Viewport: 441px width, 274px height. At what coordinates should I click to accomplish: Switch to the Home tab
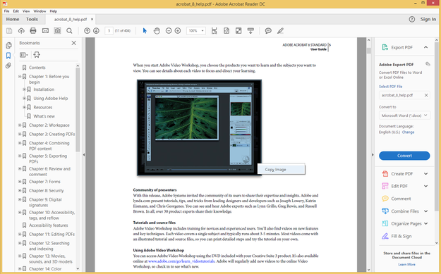pos(13,19)
